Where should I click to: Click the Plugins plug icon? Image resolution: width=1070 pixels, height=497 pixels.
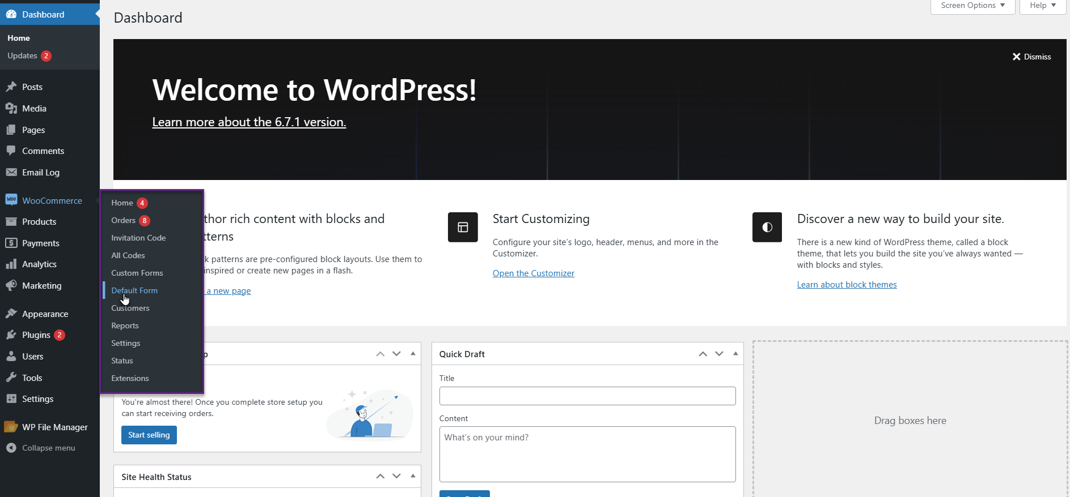point(11,335)
